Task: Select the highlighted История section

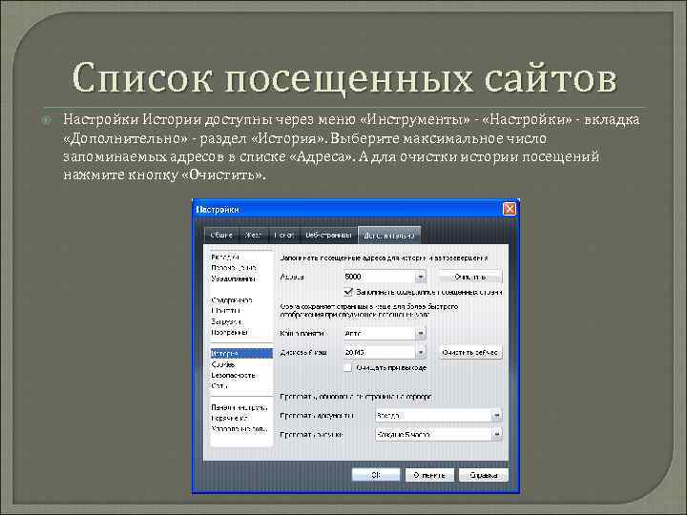Action: click(241, 353)
